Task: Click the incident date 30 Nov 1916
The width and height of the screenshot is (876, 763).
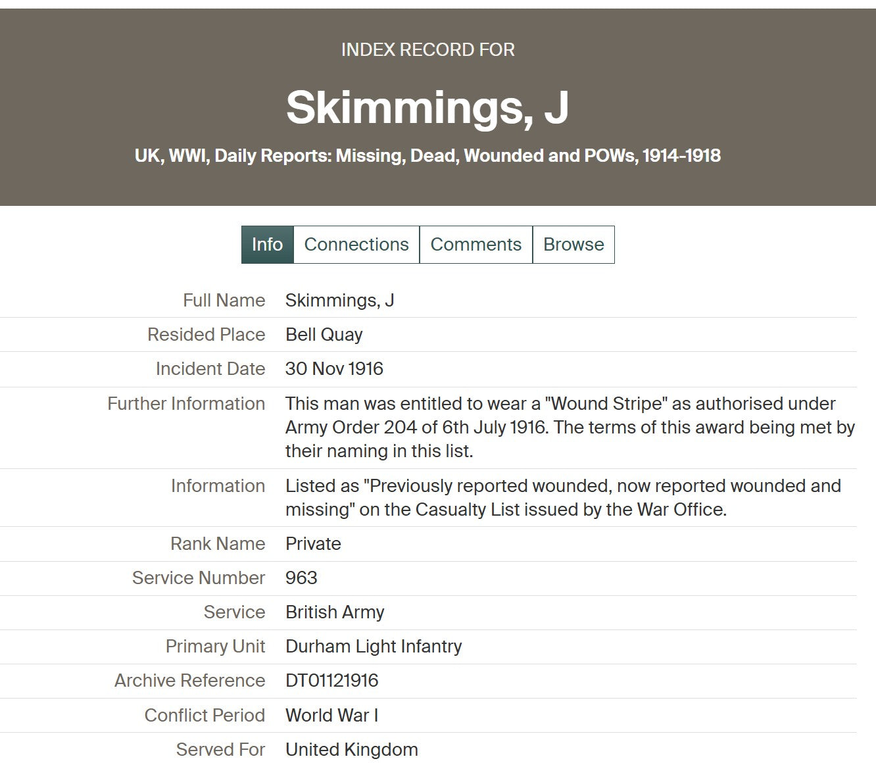Action: (x=334, y=369)
